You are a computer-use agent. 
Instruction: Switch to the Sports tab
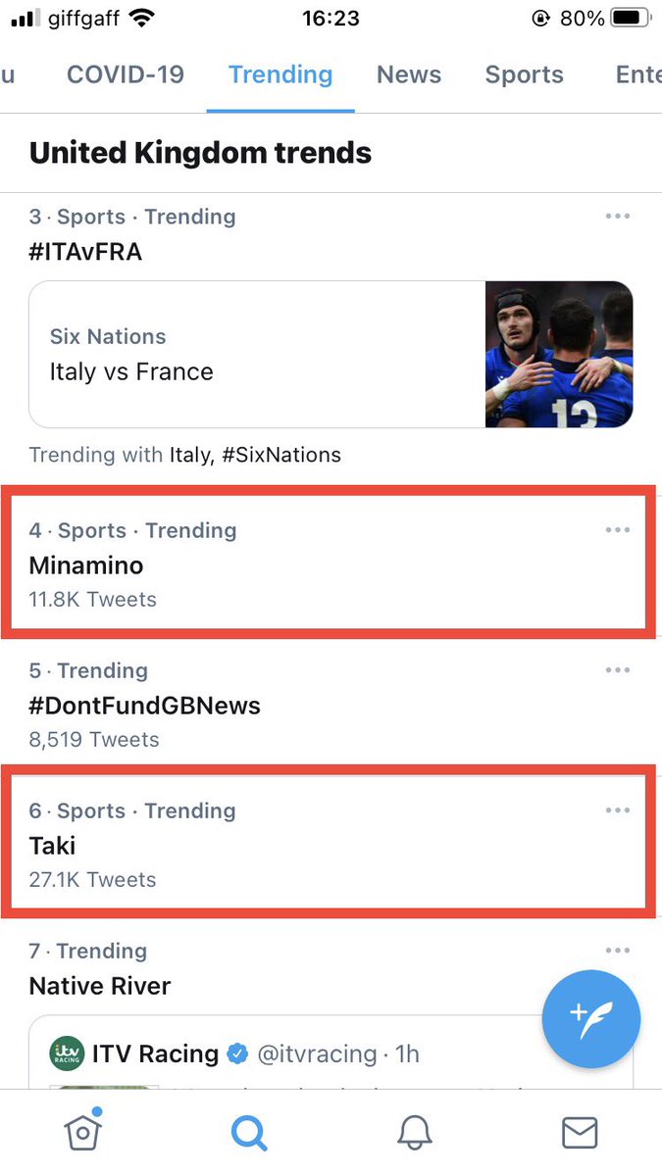(524, 74)
